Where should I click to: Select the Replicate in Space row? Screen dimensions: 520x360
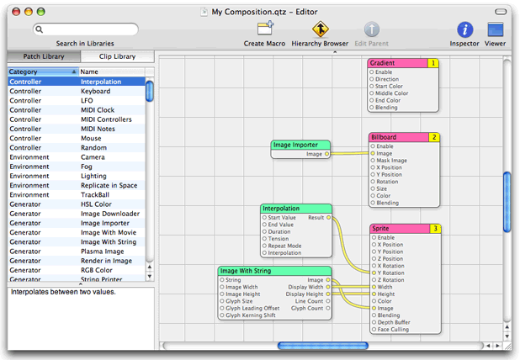point(77,186)
